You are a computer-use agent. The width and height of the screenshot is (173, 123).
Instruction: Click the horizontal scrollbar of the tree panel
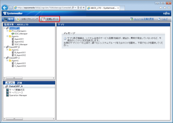tap(14, 78)
